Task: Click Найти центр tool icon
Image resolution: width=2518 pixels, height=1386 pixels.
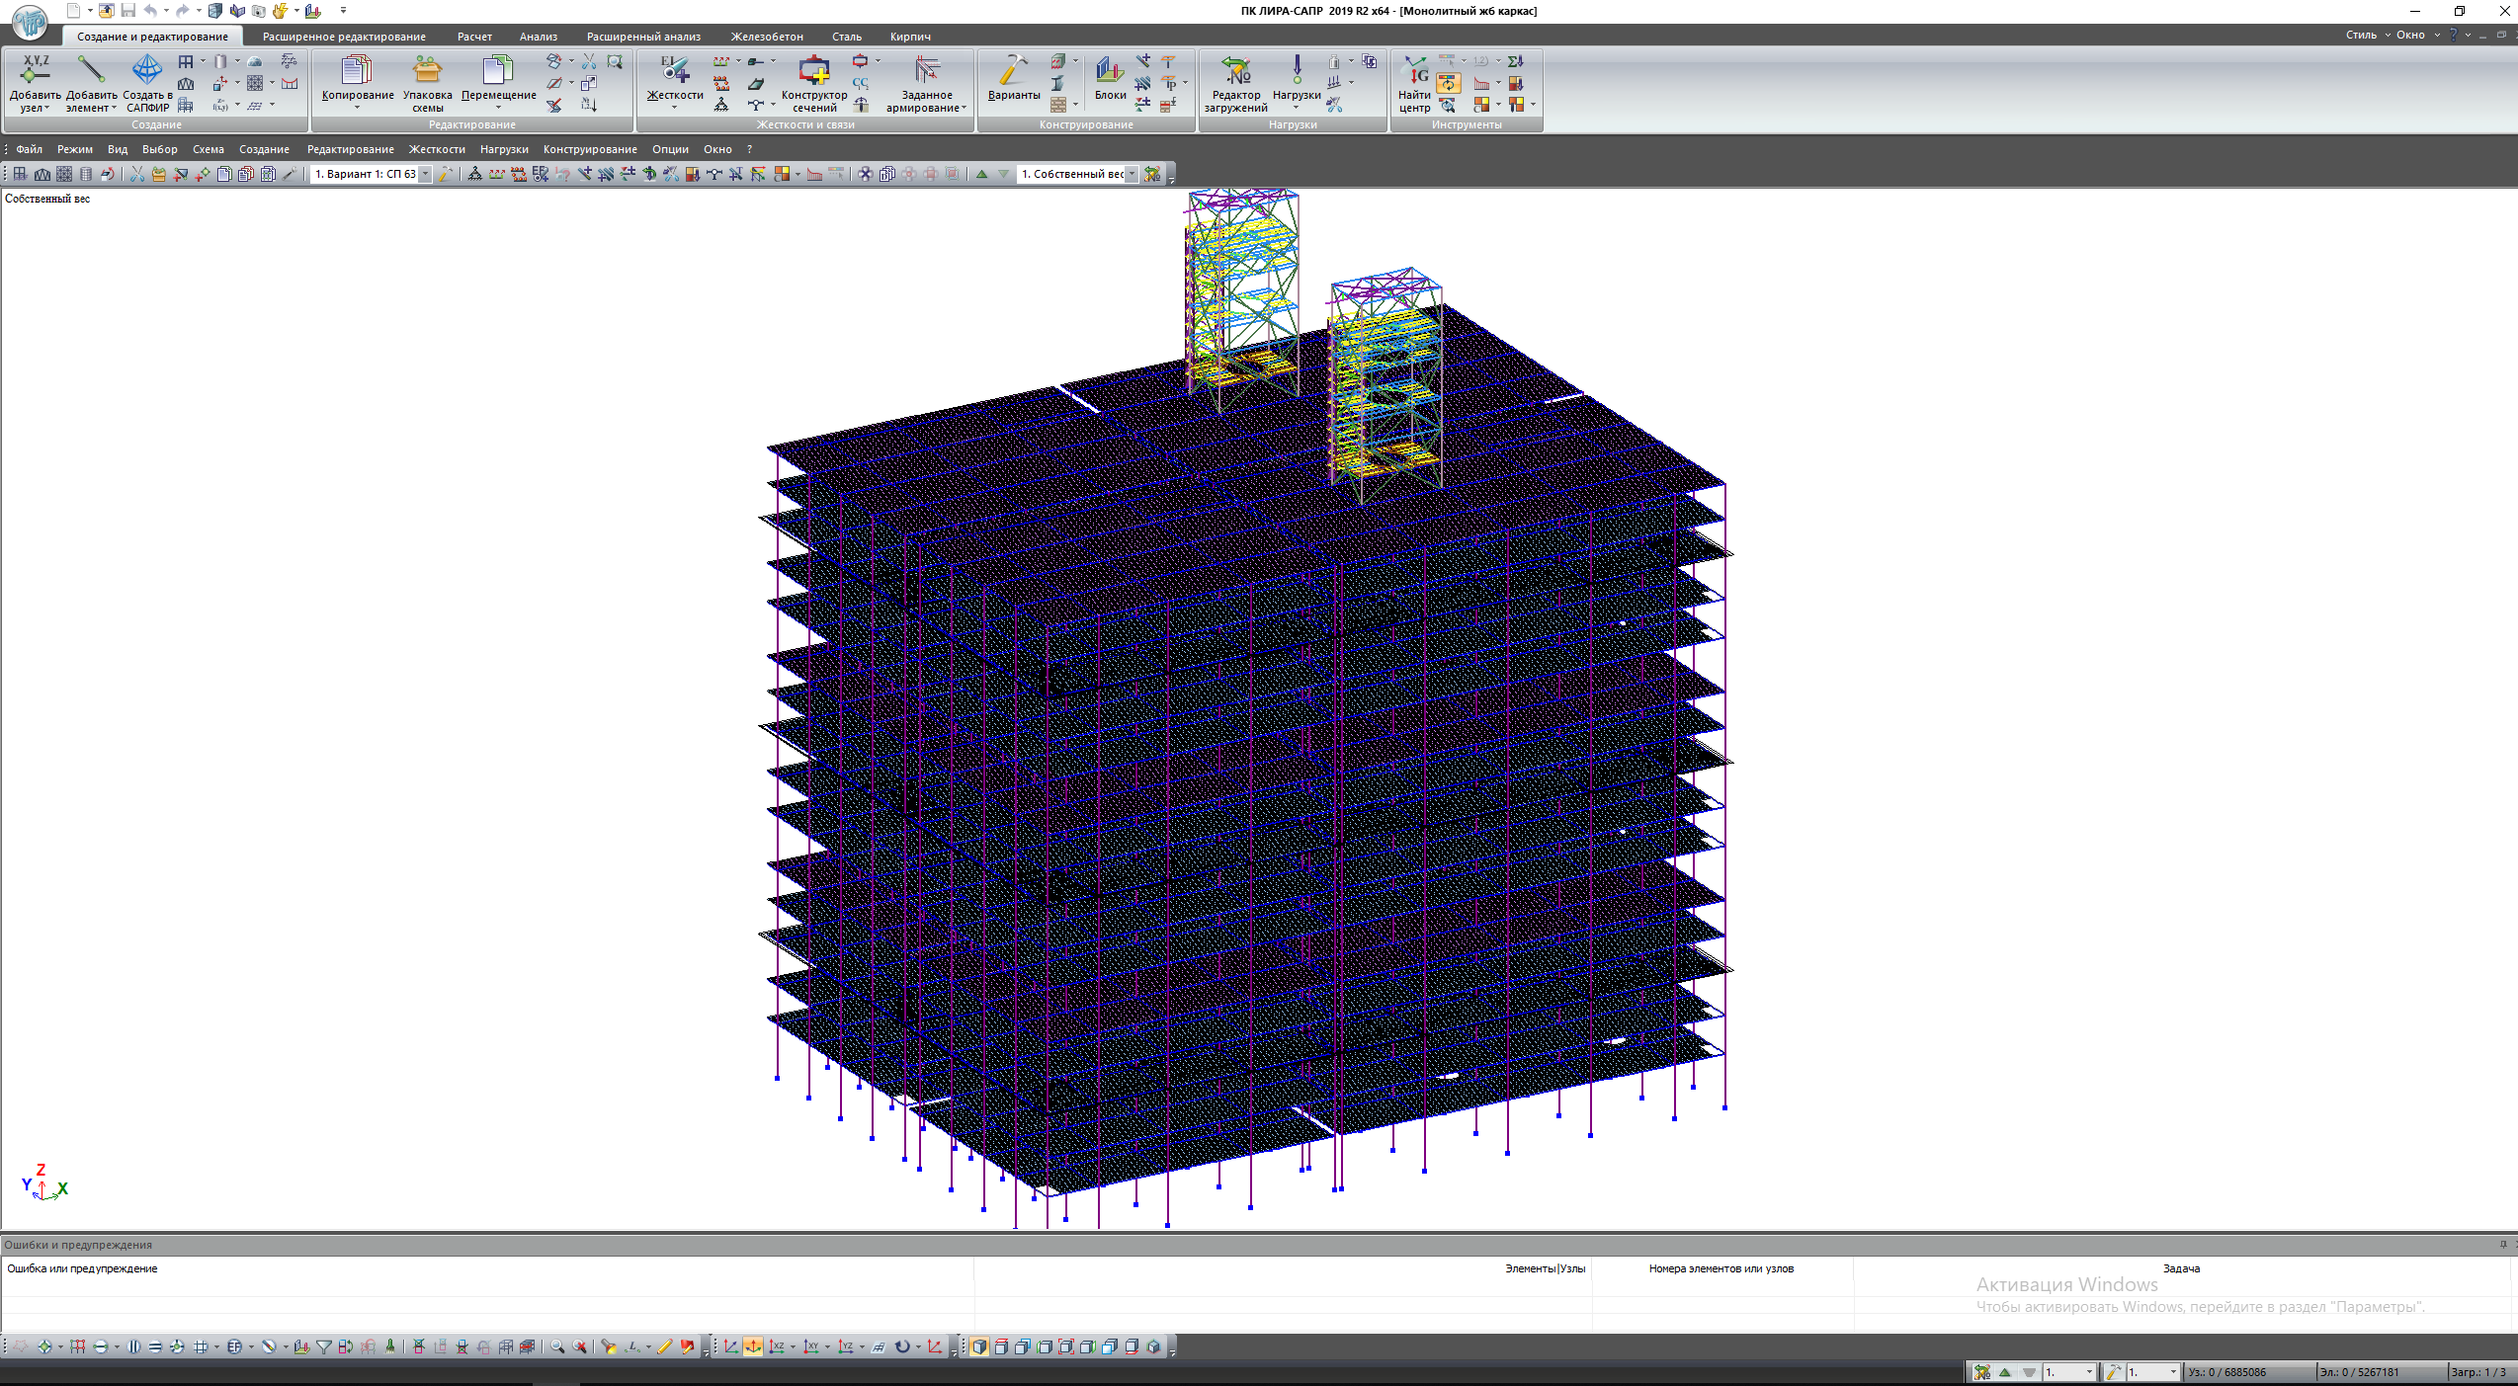Action: [x=1414, y=71]
